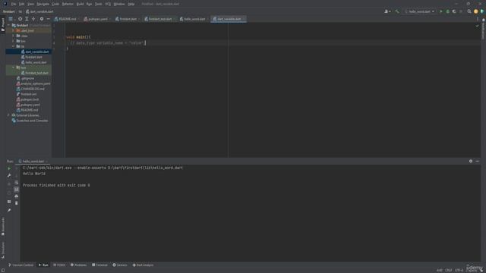Open the Navigate menu
Screen dimensions: 486x273
pyautogui.click(x=43, y=4)
